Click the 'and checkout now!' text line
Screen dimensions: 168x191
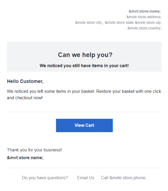25,98
